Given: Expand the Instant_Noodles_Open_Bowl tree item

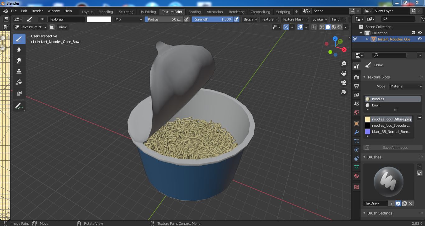Looking at the screenshot, I should coord(367,39).
